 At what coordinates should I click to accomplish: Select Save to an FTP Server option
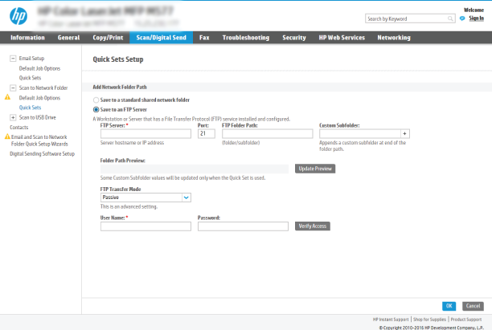[x=97, y=109]
